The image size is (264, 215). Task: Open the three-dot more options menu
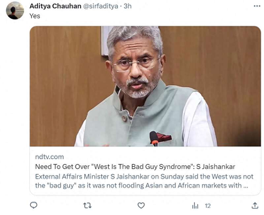pyautogui.click(x=257, y=6)
